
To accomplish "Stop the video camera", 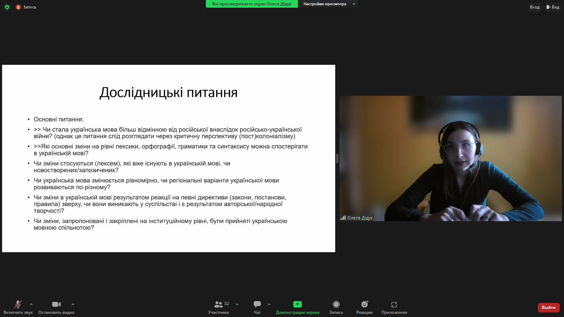I will click(56, 307).
